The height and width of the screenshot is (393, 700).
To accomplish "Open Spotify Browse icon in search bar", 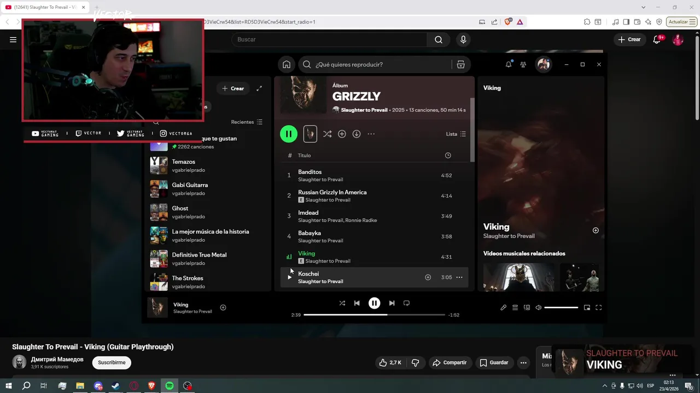I will [x=460, y=64].
